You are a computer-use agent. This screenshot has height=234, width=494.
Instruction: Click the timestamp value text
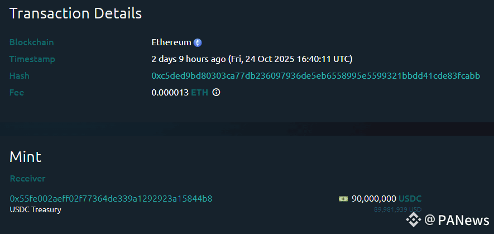[x=252, y=59]
